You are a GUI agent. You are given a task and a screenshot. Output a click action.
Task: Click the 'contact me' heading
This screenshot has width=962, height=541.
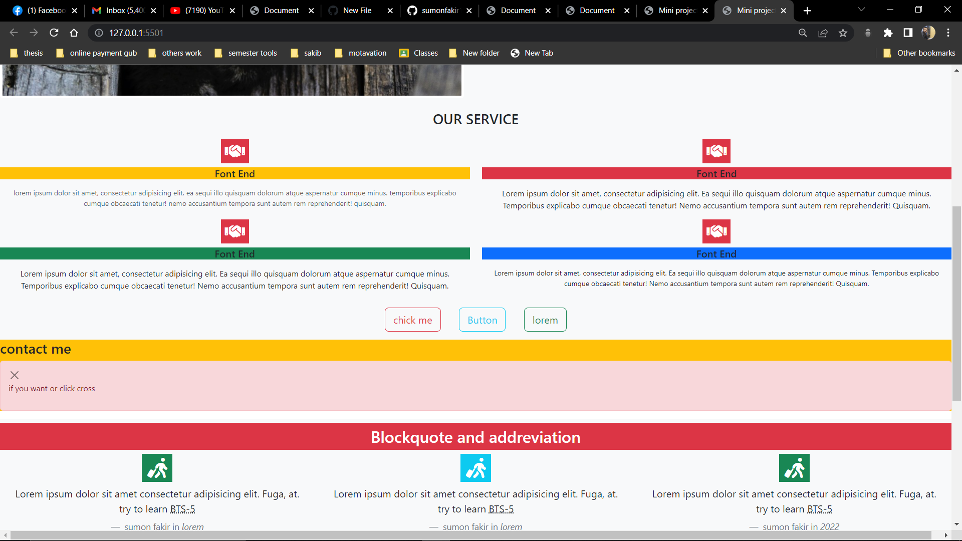[36, 349]
